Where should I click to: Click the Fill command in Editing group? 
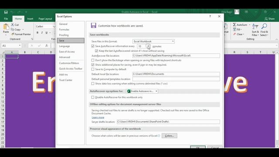(237, 30)
